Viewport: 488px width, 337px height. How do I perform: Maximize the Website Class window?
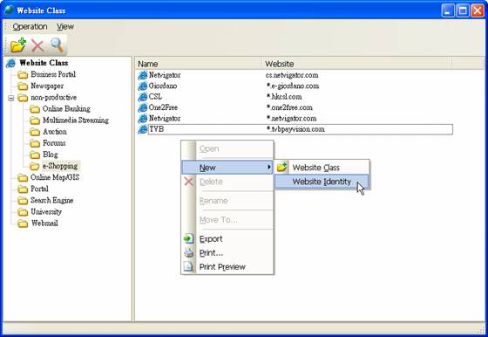(463, 10)
